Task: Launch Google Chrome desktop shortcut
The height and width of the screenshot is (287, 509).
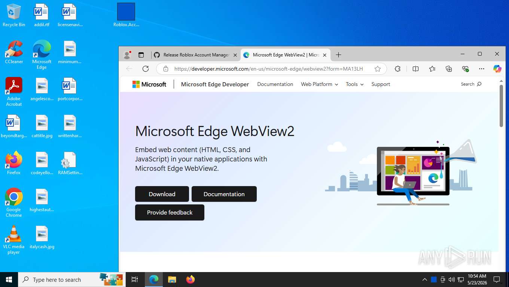Action: [14, 203]
